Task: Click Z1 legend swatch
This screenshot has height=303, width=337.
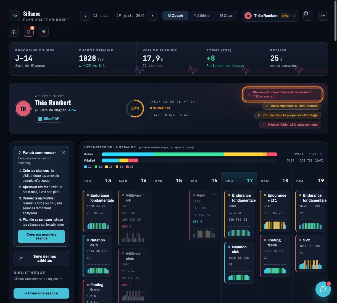Action: click(x=85, y=167)
